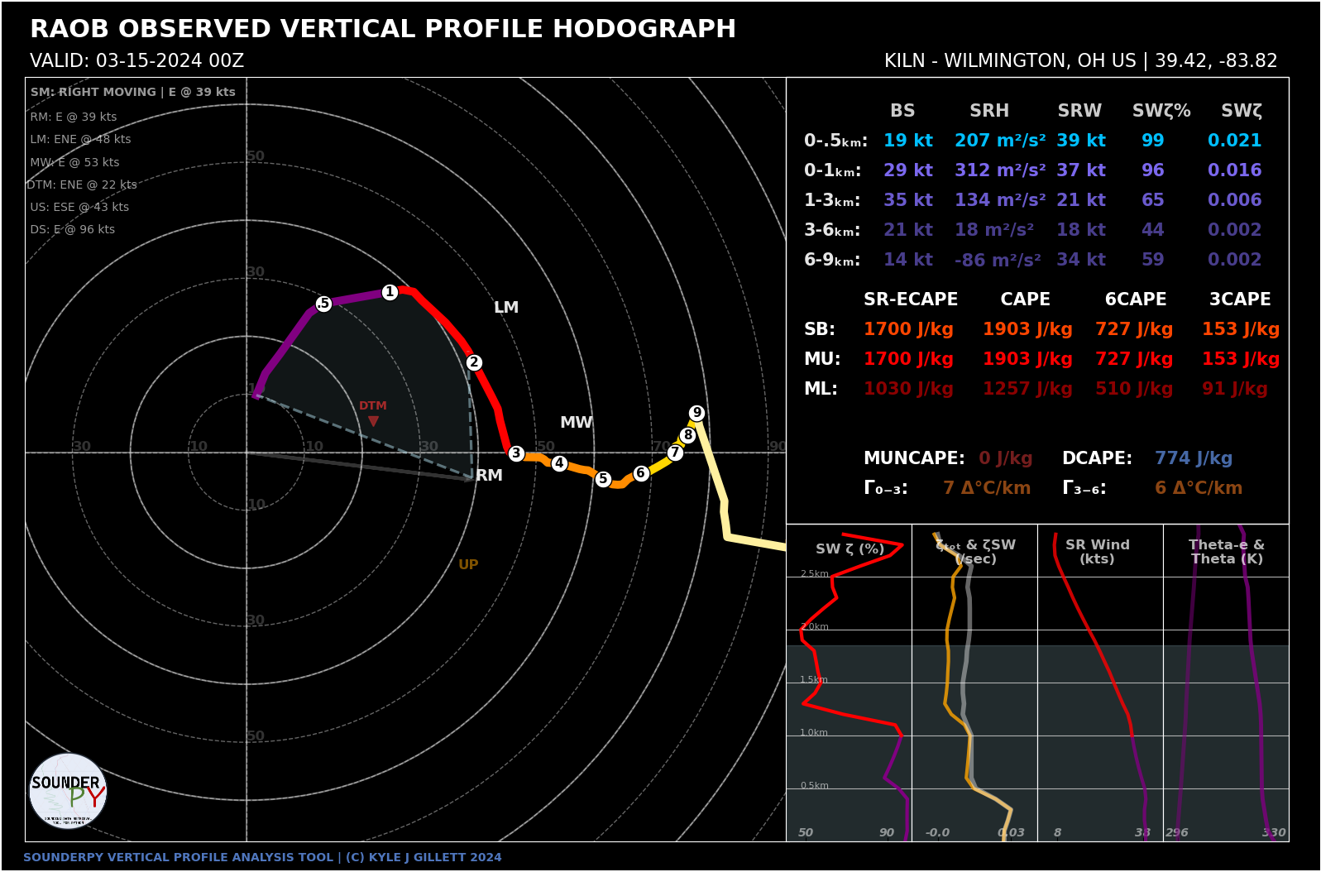Select the 5 km hodograph marker

[x=604, y=479]
